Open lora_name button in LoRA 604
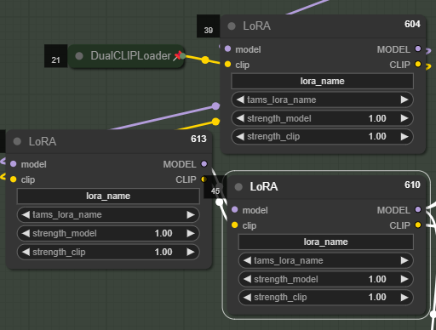436x330 pixels. click(322, 82)
